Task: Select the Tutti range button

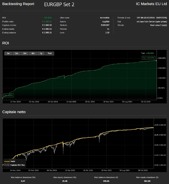Action: pos(50,53)
